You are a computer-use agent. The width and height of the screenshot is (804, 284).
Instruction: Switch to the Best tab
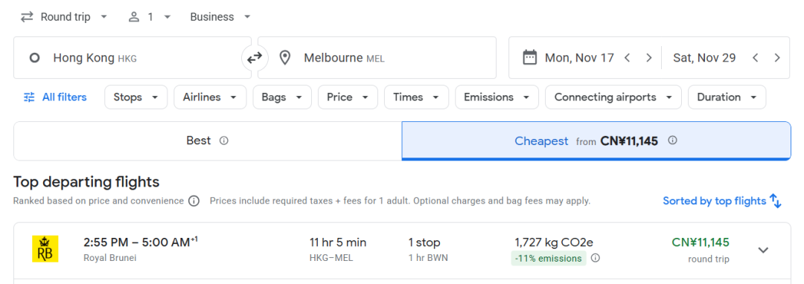[x=208, y=141]
